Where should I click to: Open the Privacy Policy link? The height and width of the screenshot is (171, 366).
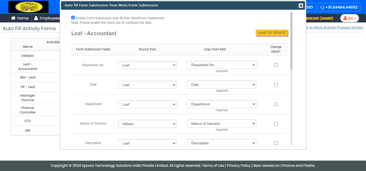tap(239, 165)
